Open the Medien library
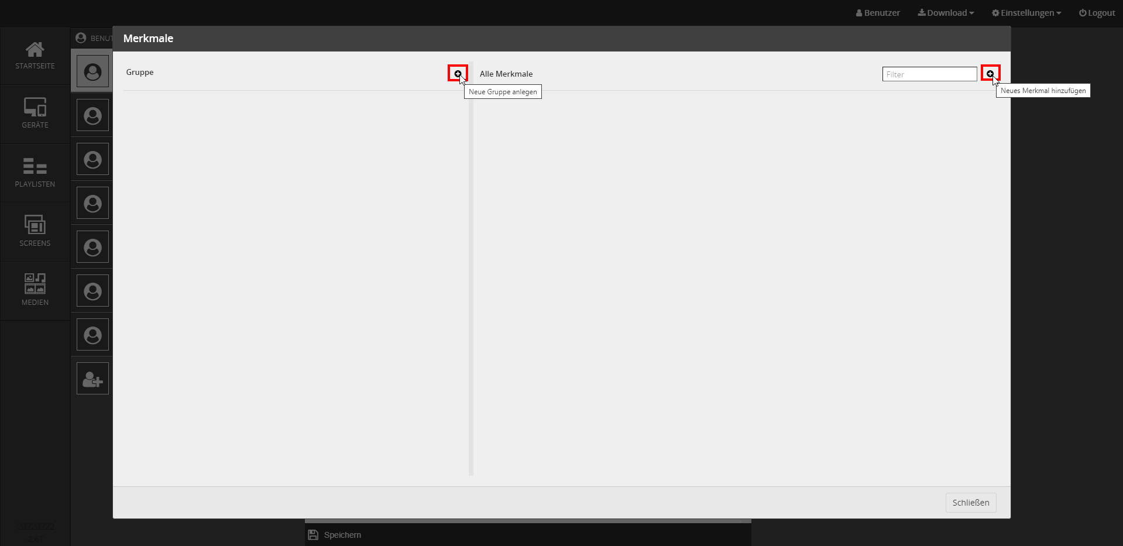The width and height of the screenshot is (1123, 546). (35, 290)
